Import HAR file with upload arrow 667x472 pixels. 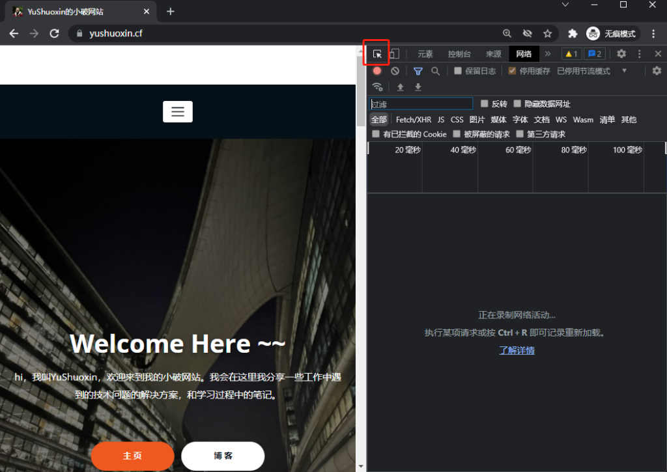click(x=400, y=87)
